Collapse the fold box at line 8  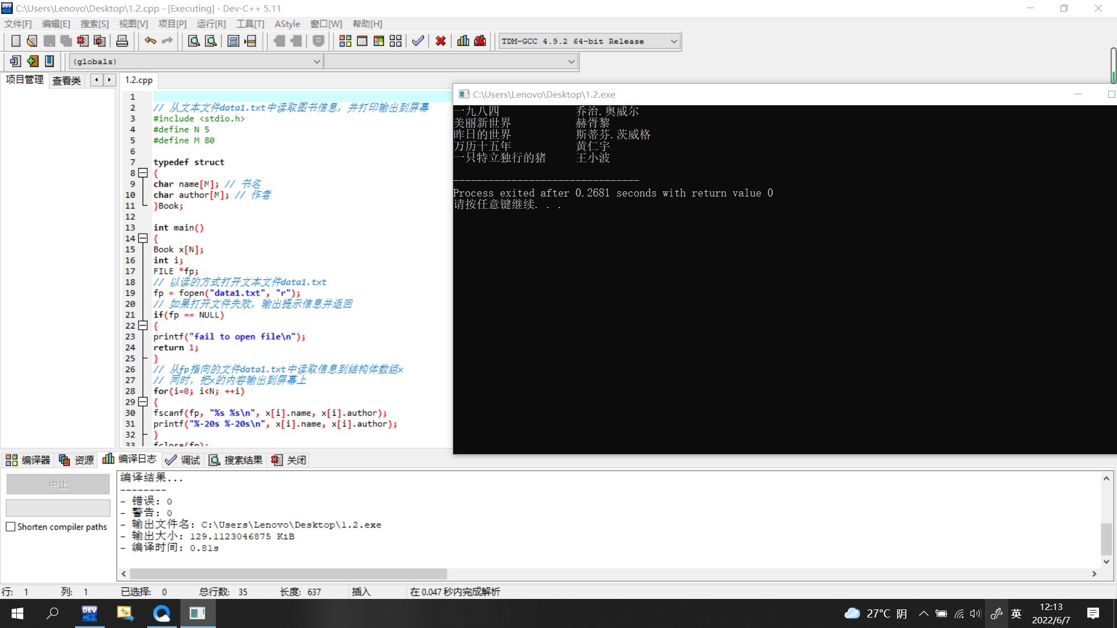coord(143,173)
